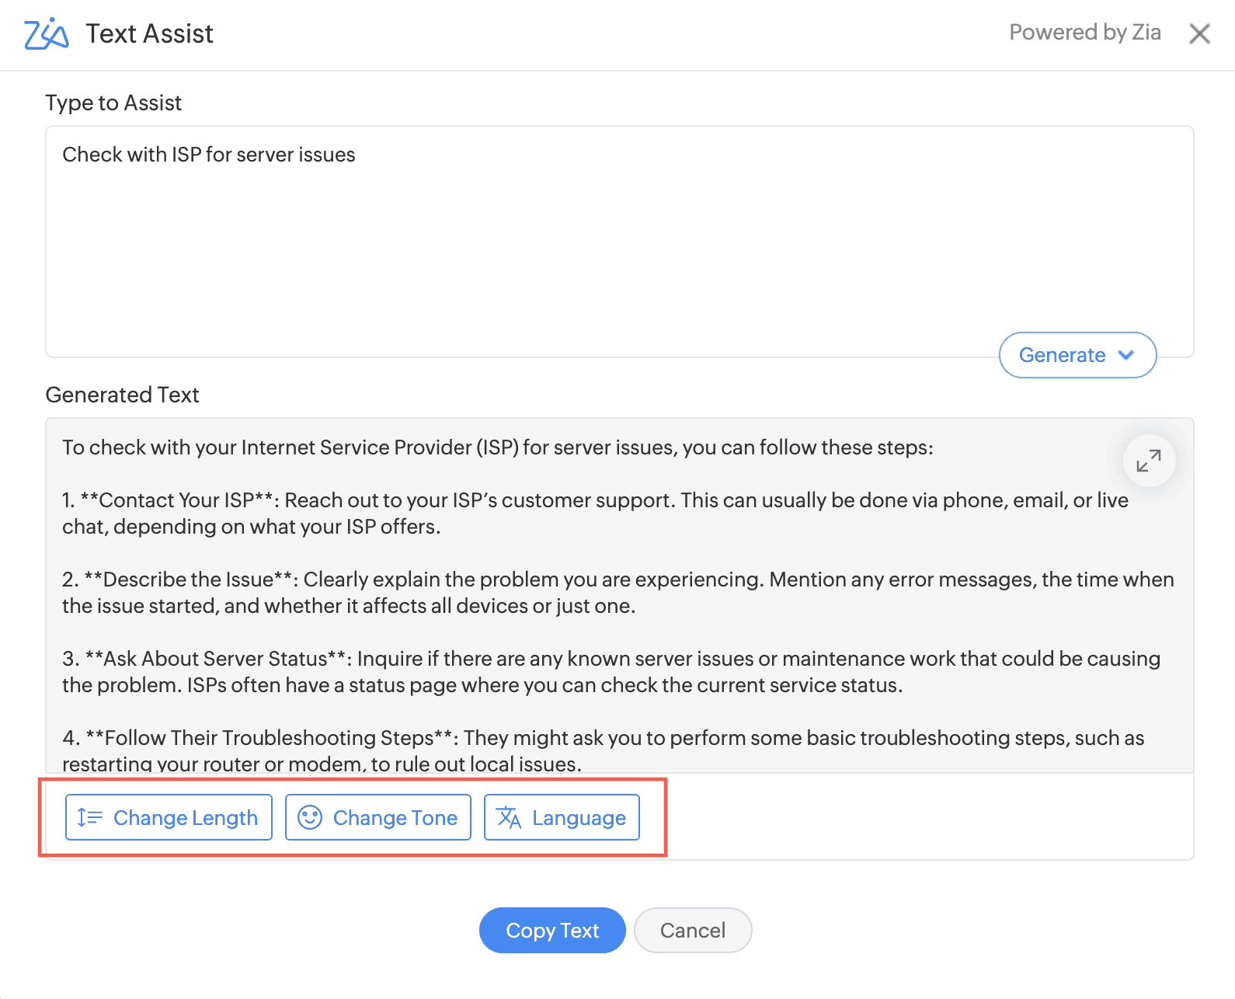This screenshot has height=999, width=1235.
Task: Open the Generate dropdown chevron
Action: click(1126, 355)
